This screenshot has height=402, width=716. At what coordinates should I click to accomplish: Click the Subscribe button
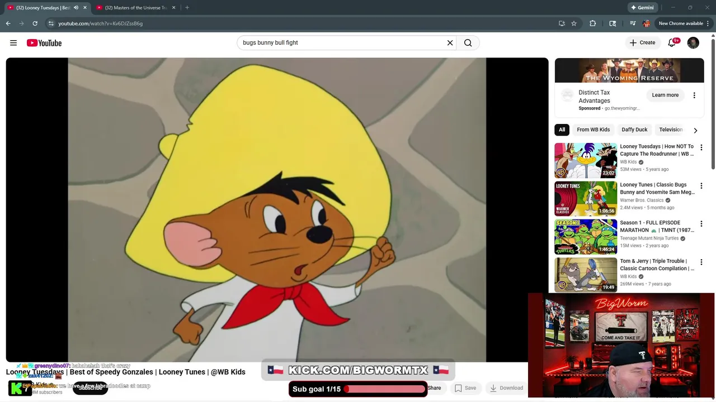click(x=90, y=388)
